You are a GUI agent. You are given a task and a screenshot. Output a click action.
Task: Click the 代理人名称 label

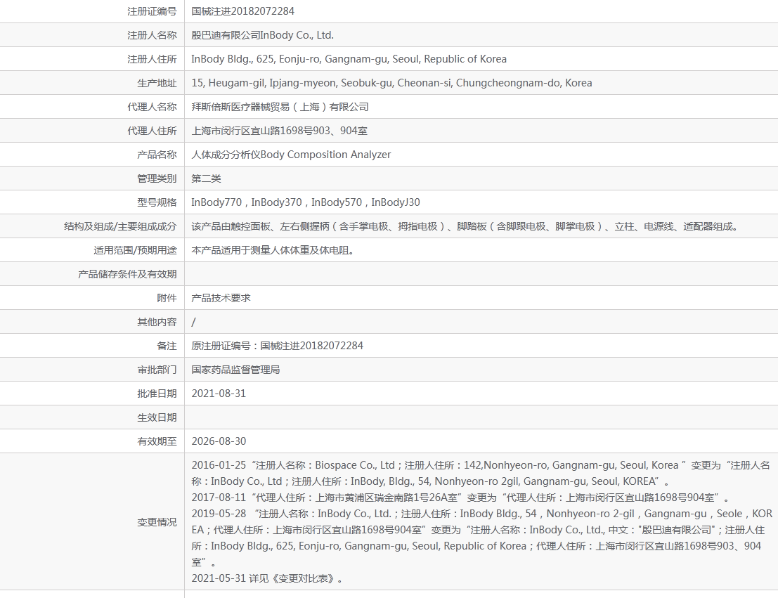[x=152, y=107]
